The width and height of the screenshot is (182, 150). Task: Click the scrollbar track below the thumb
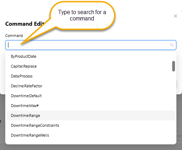click(x=174, y=106)
